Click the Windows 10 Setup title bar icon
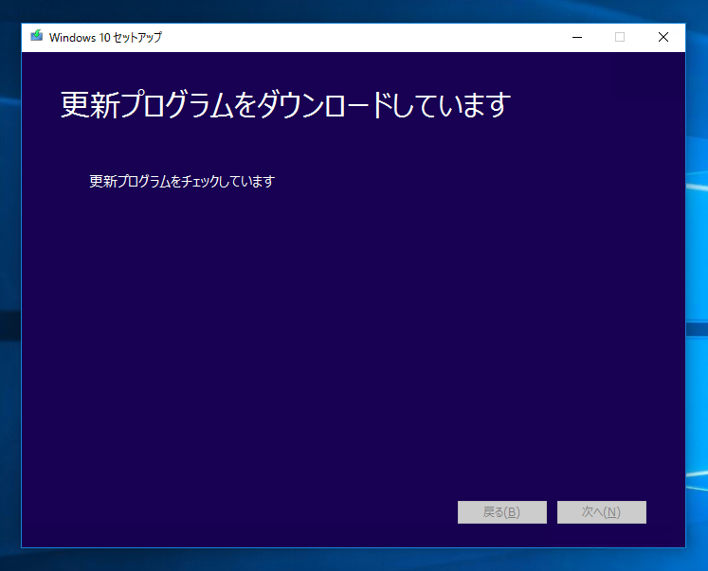 click(37, 36)
